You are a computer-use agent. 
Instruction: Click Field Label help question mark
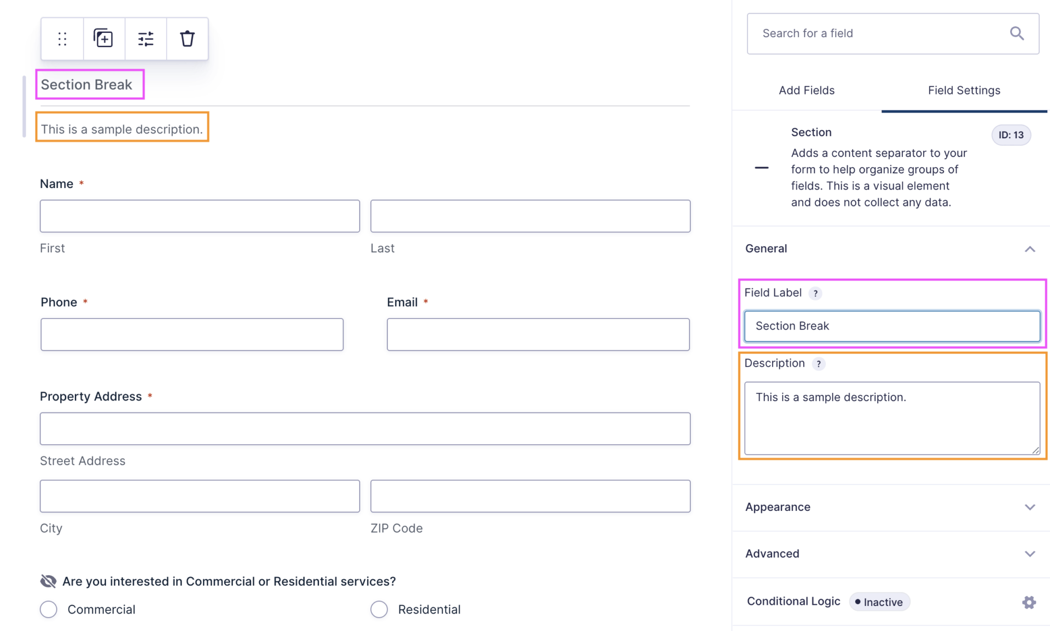click(815, 293)
